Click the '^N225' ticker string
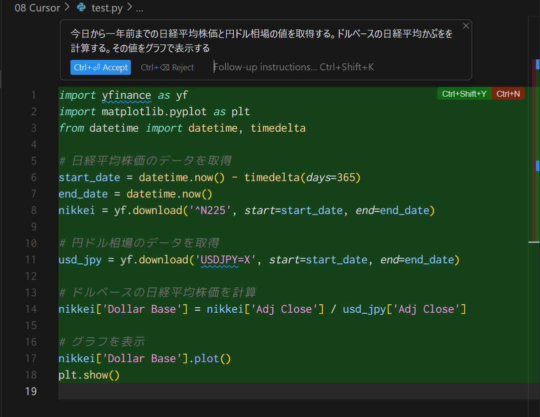This screenshot has width=540, height=417. (210, 210)
